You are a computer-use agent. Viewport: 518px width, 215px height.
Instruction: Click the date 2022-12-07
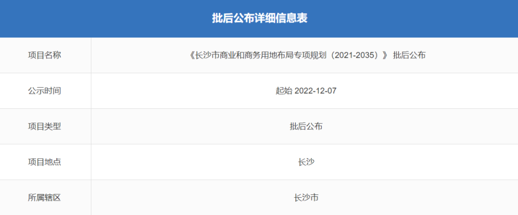(315, 91)
